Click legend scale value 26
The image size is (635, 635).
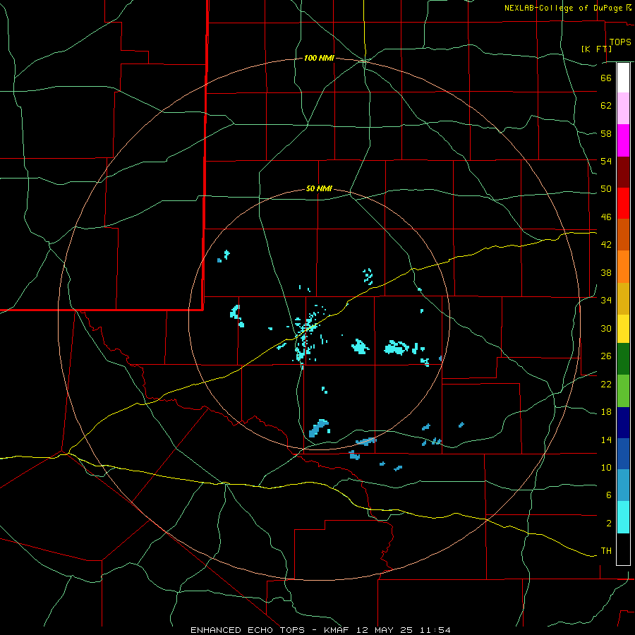pyautogui.click(x=606, y=356)
